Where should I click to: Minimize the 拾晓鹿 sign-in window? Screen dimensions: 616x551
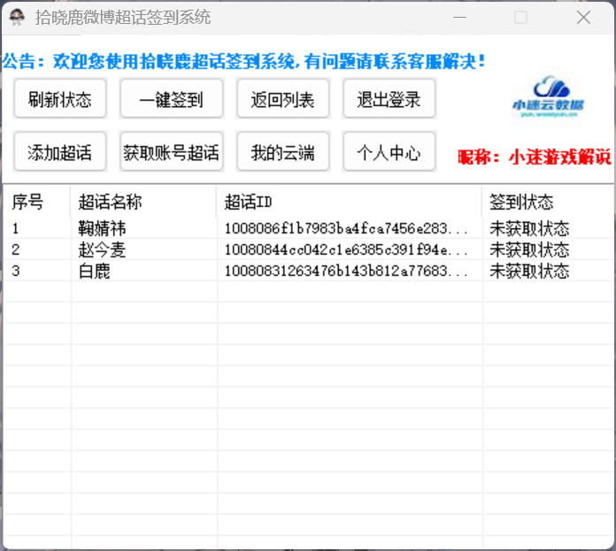(x=459, y=18)
